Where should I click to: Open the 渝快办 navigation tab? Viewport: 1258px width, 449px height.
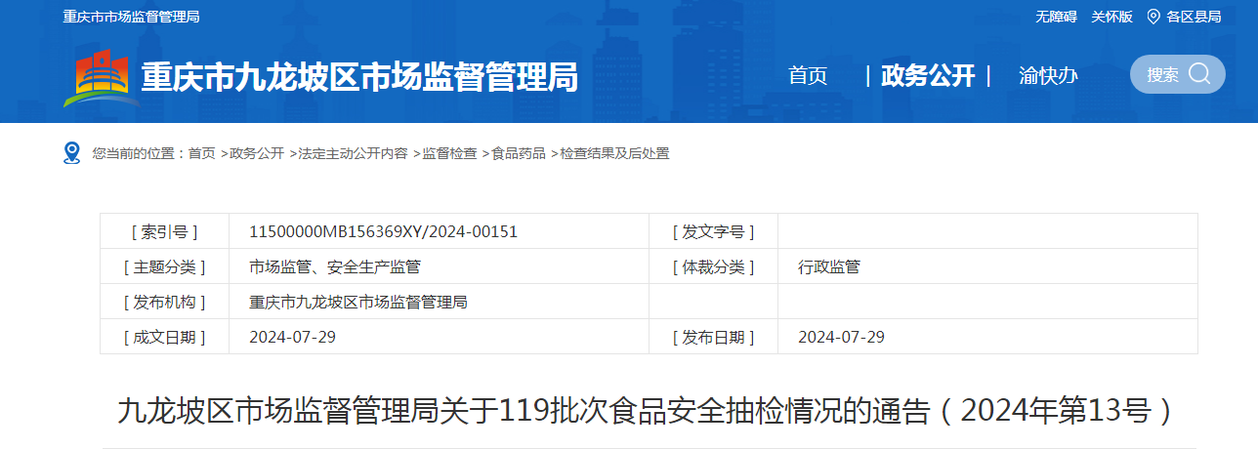1048,75
